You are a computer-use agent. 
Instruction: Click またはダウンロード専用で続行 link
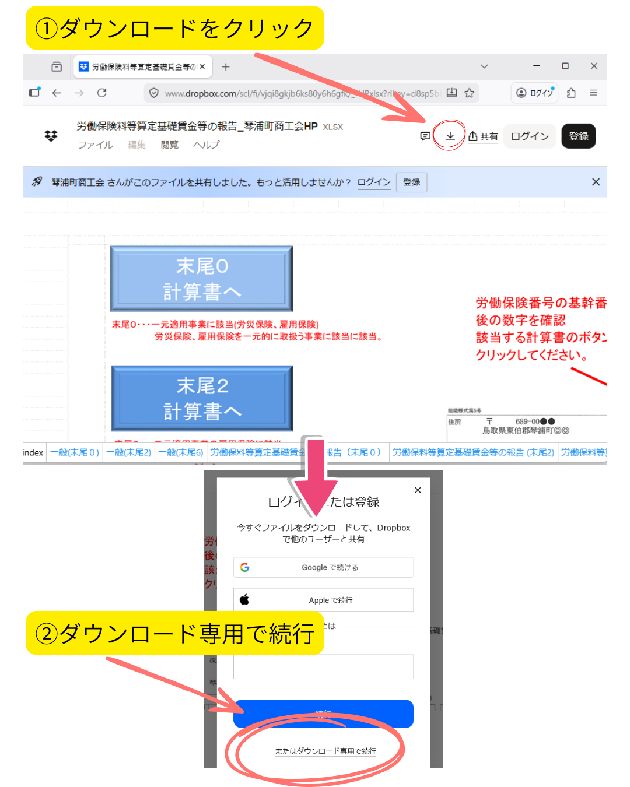click(x=325, y=751)
